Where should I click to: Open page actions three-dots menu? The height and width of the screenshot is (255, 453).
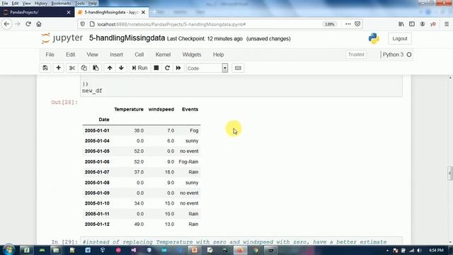(348, 24)
